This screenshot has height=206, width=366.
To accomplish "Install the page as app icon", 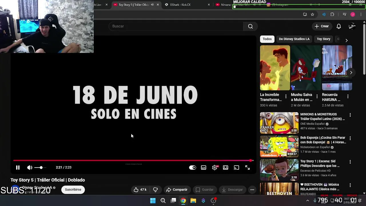I will (x=305, y=14).
